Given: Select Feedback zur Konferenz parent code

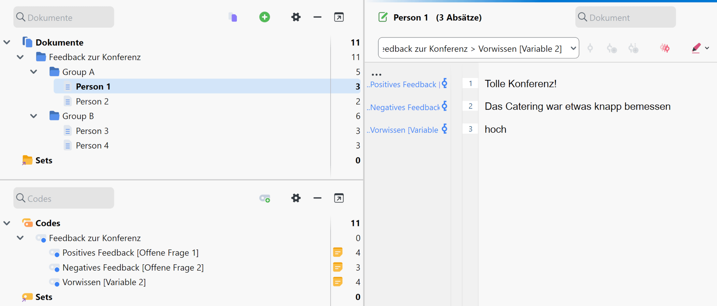Looking at the screenshot, I should 95,238.
